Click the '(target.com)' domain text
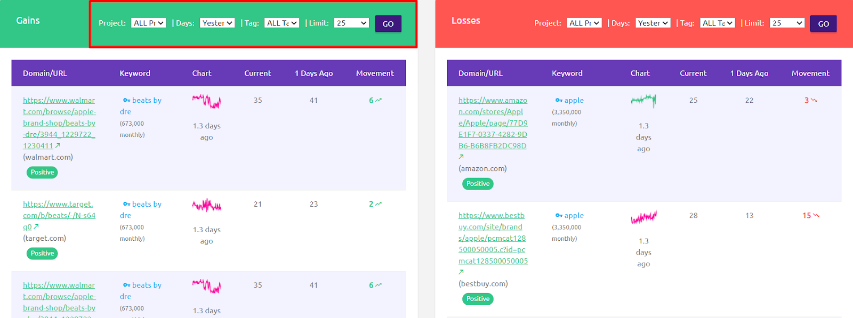853x318 pixels. [x=44, y=238]
